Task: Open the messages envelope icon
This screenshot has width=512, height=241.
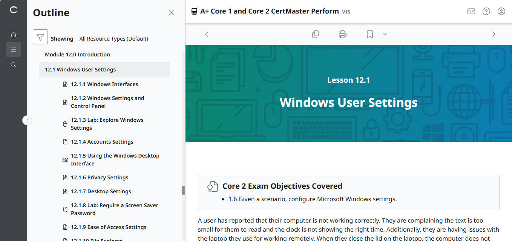Action: [471, 11]
